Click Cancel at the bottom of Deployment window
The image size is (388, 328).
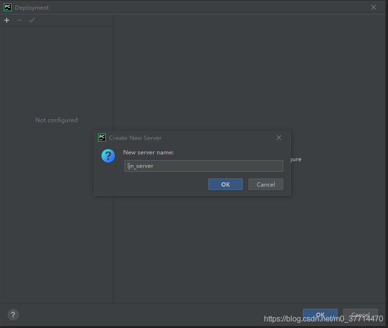(x=361, y=315)
